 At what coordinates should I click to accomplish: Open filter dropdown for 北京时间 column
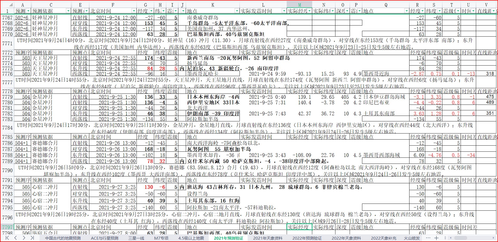point(134,11)
